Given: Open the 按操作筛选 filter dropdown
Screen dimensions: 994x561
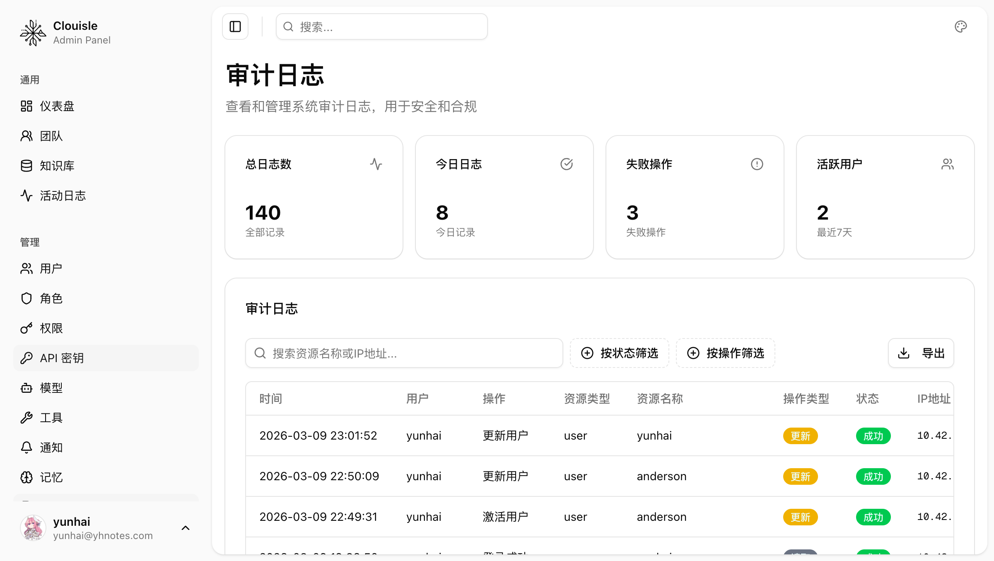Looking at the screenshot, I should (x=726, y=353).
